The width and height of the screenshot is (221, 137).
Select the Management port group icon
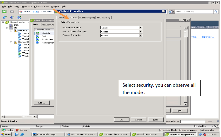tap(37, 43)
